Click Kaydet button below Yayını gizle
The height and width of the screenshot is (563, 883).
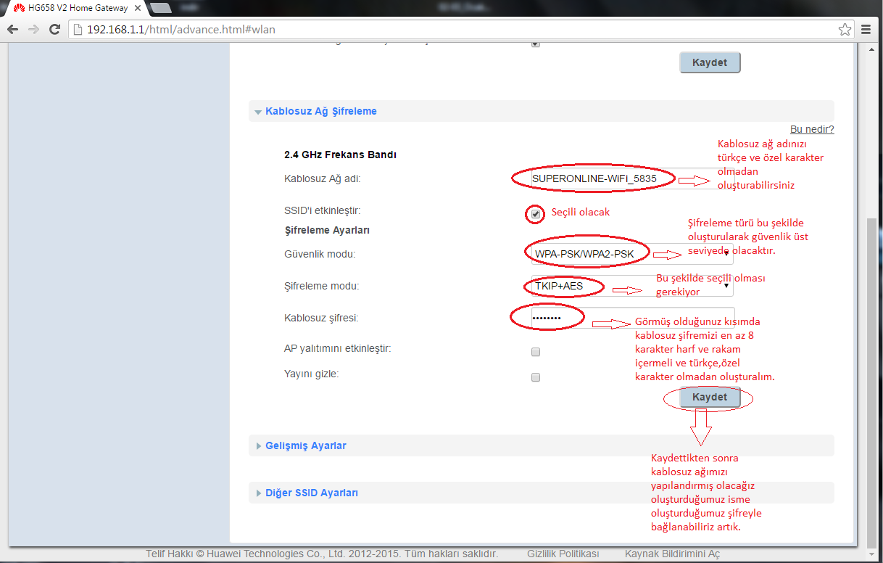(x=710, y=398)
